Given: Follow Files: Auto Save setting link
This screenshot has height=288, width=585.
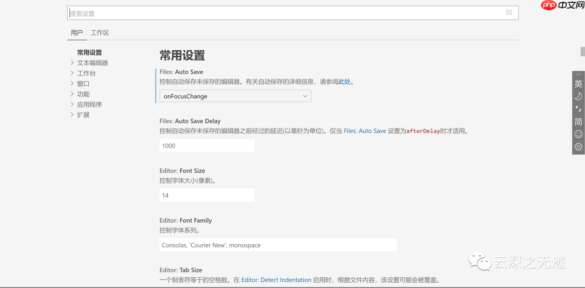Looking at the screenshot, I should [365, 131].
